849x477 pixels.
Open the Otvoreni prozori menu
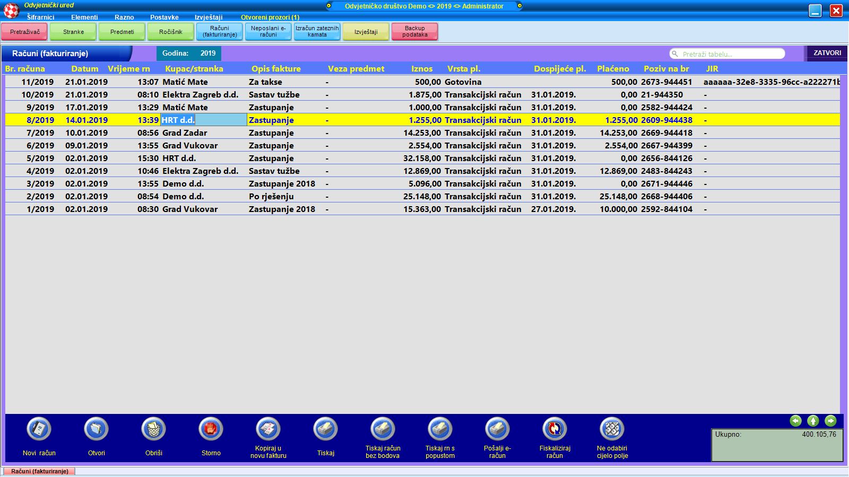[x=270, y=17]
